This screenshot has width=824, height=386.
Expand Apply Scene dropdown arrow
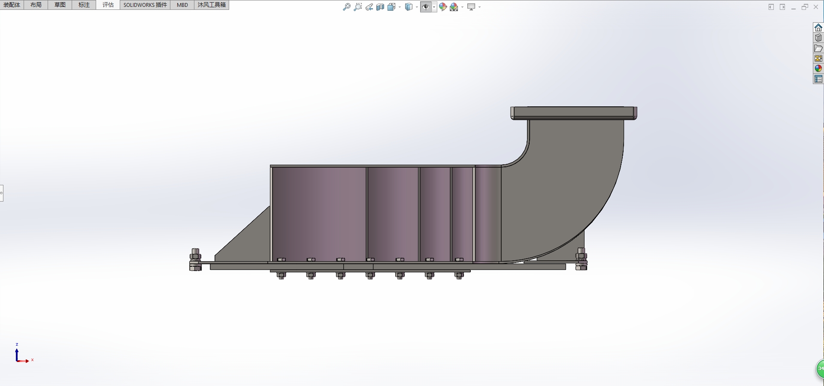(462, 7)
